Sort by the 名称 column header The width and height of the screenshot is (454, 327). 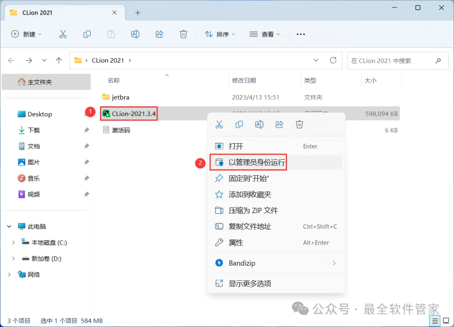point(113,80)
